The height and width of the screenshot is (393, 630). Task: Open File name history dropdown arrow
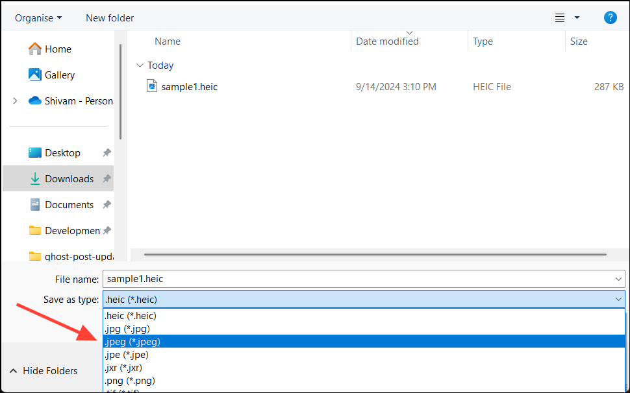click(x=618, y=279)
